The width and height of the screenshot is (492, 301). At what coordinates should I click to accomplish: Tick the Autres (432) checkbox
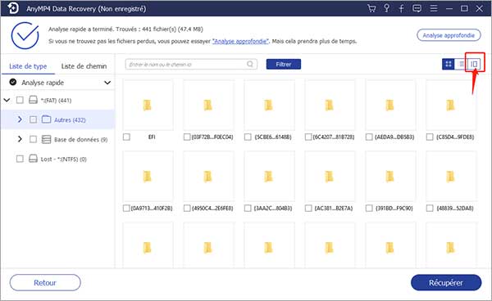[x=33, y=119]
